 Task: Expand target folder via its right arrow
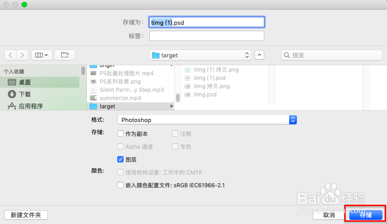click(x=171, y=106)
